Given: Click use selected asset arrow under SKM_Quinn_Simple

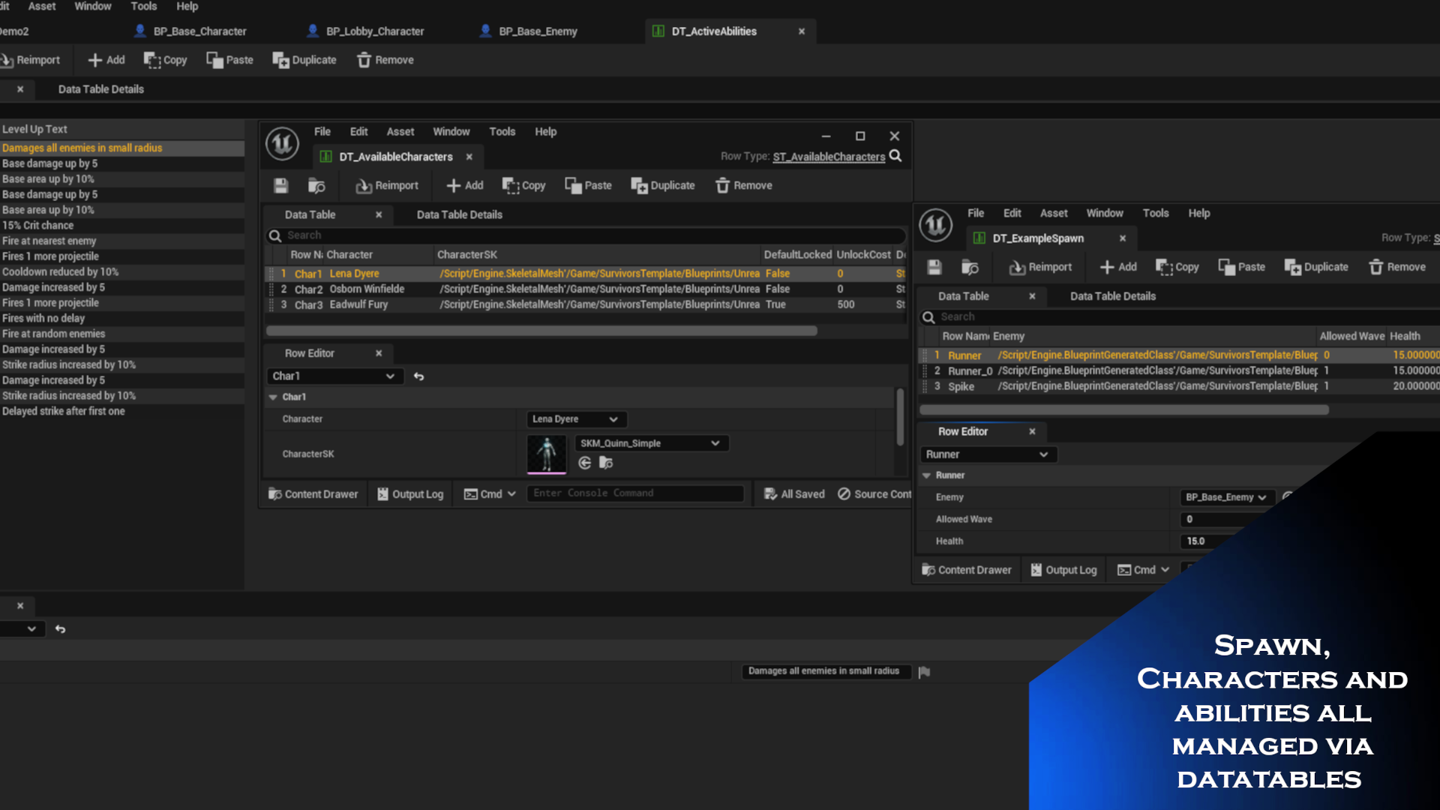Looking at the screenshot, I should [585, 463].
